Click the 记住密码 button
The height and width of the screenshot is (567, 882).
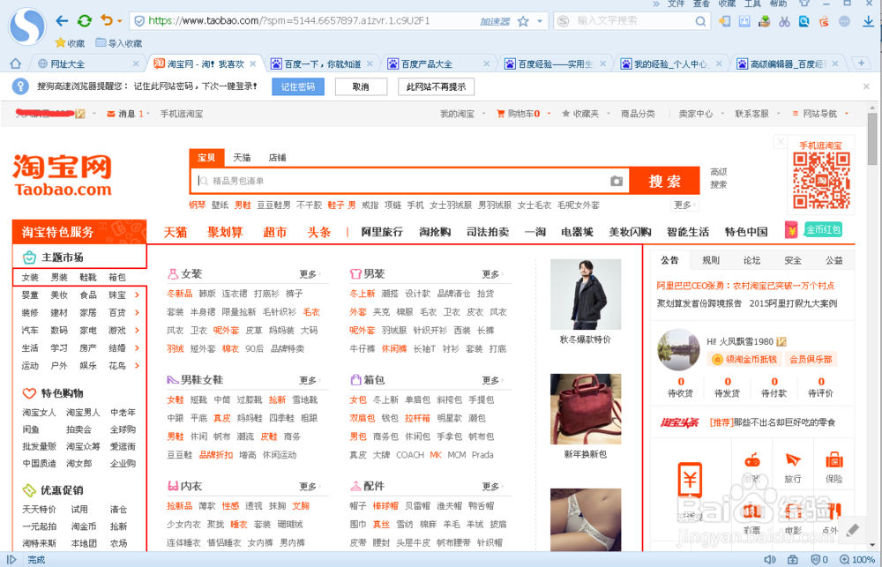[x=298, y=86]
